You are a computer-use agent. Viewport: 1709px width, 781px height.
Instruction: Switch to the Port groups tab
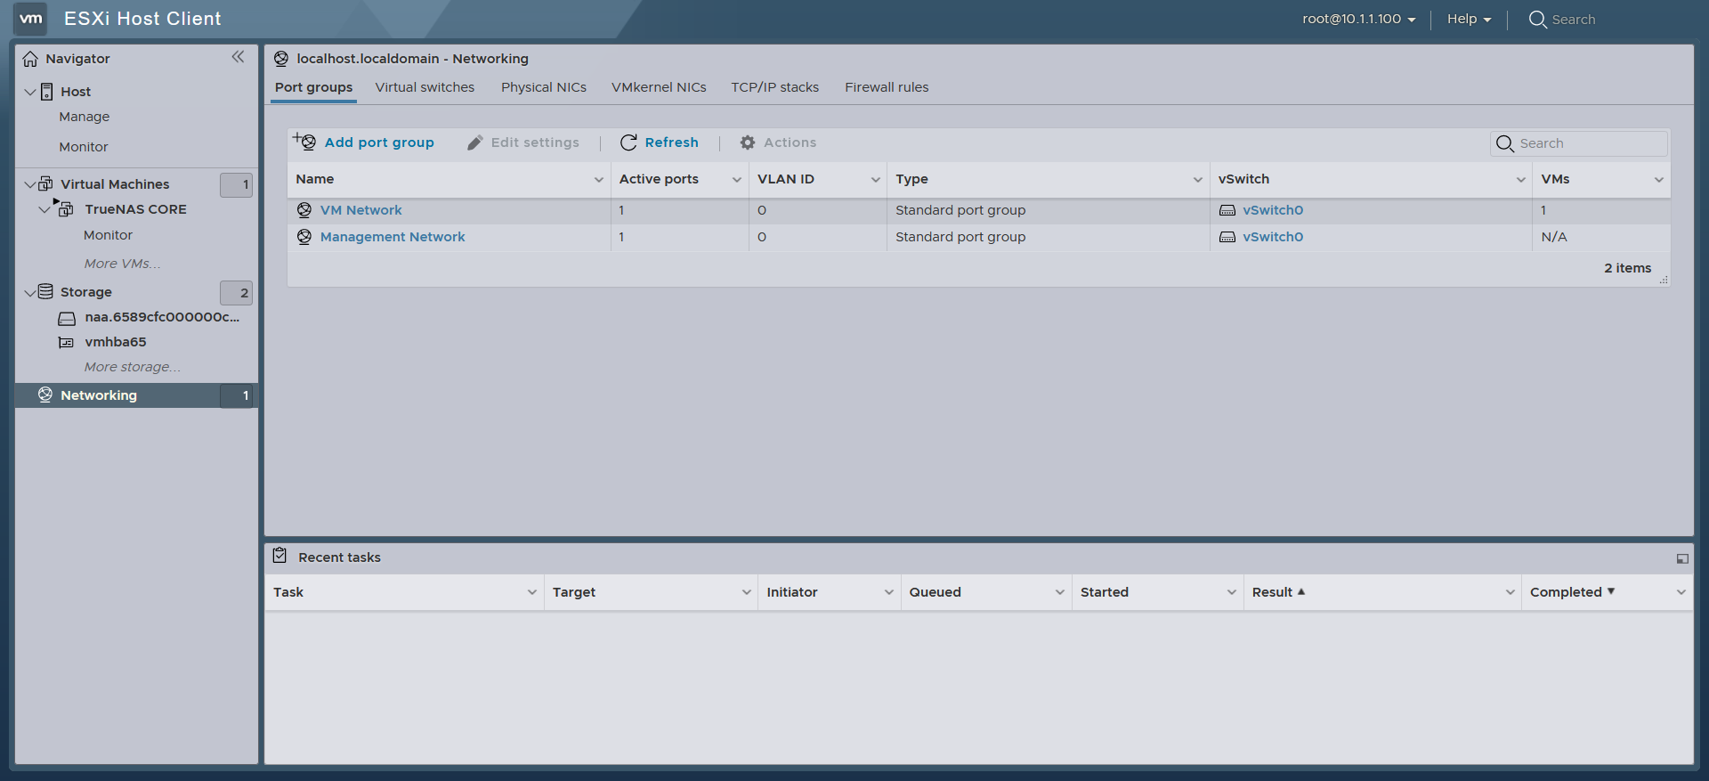(313, 87)
